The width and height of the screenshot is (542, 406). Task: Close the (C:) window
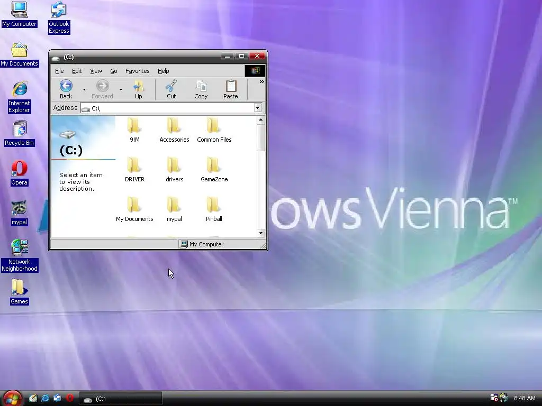257,56
